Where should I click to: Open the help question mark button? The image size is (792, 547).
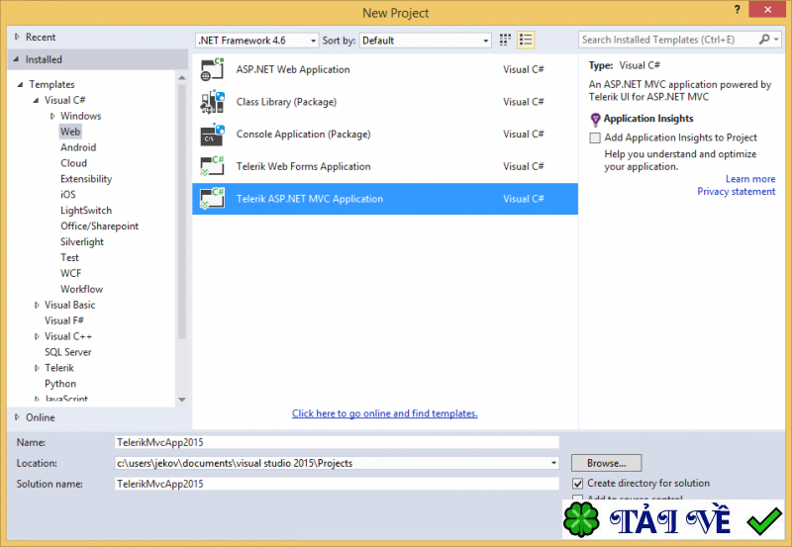[737, 9]
